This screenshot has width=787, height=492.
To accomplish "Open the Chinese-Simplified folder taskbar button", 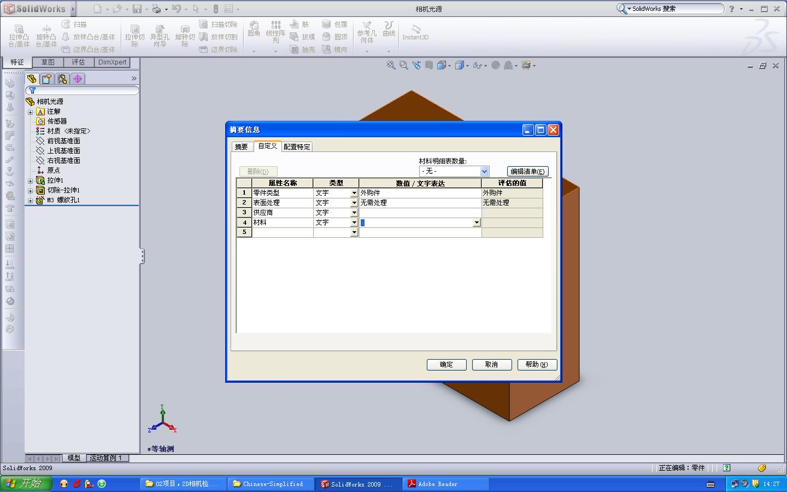I will (272, 484).
